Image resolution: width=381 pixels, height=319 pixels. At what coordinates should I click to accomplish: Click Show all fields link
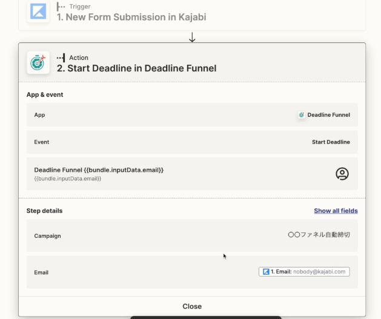tap(336, 211)
